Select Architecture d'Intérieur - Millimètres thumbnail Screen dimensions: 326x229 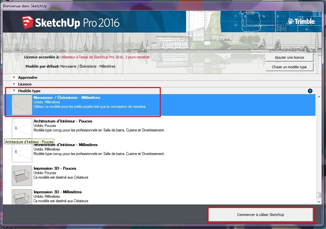[x=22, y=153]
